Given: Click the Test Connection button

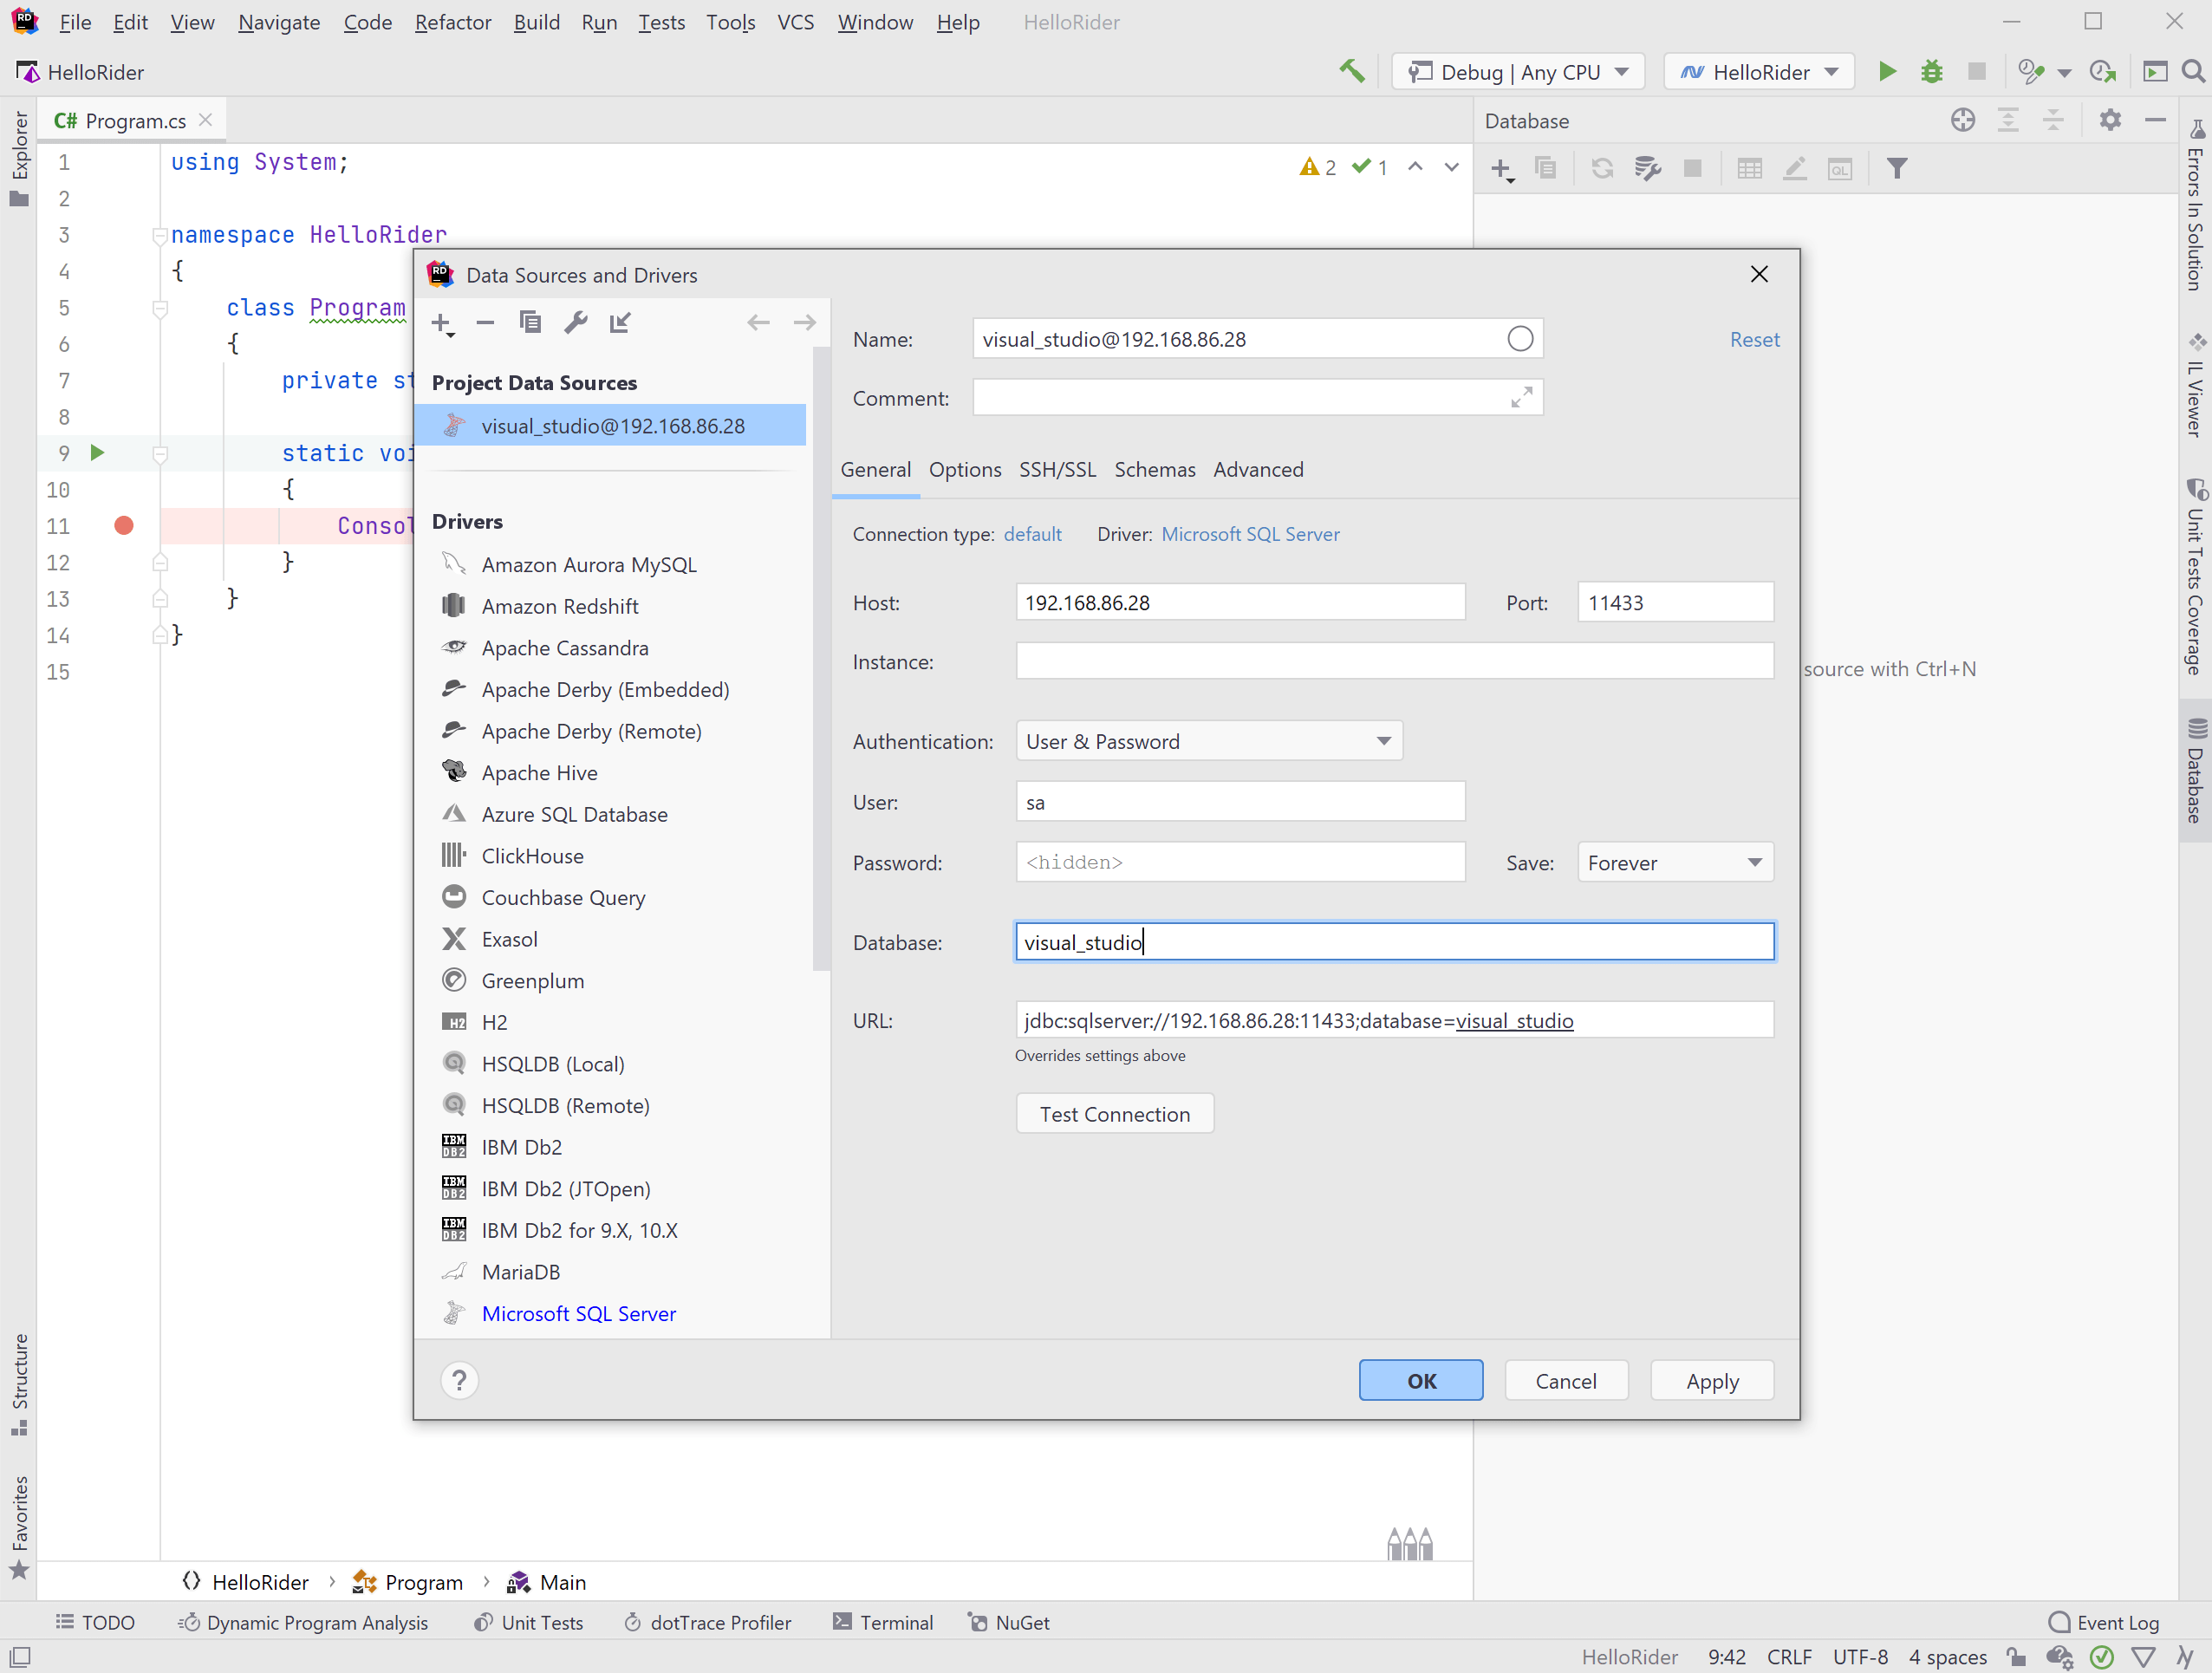Looking at the screenshot, I should pos(1114,1113).
